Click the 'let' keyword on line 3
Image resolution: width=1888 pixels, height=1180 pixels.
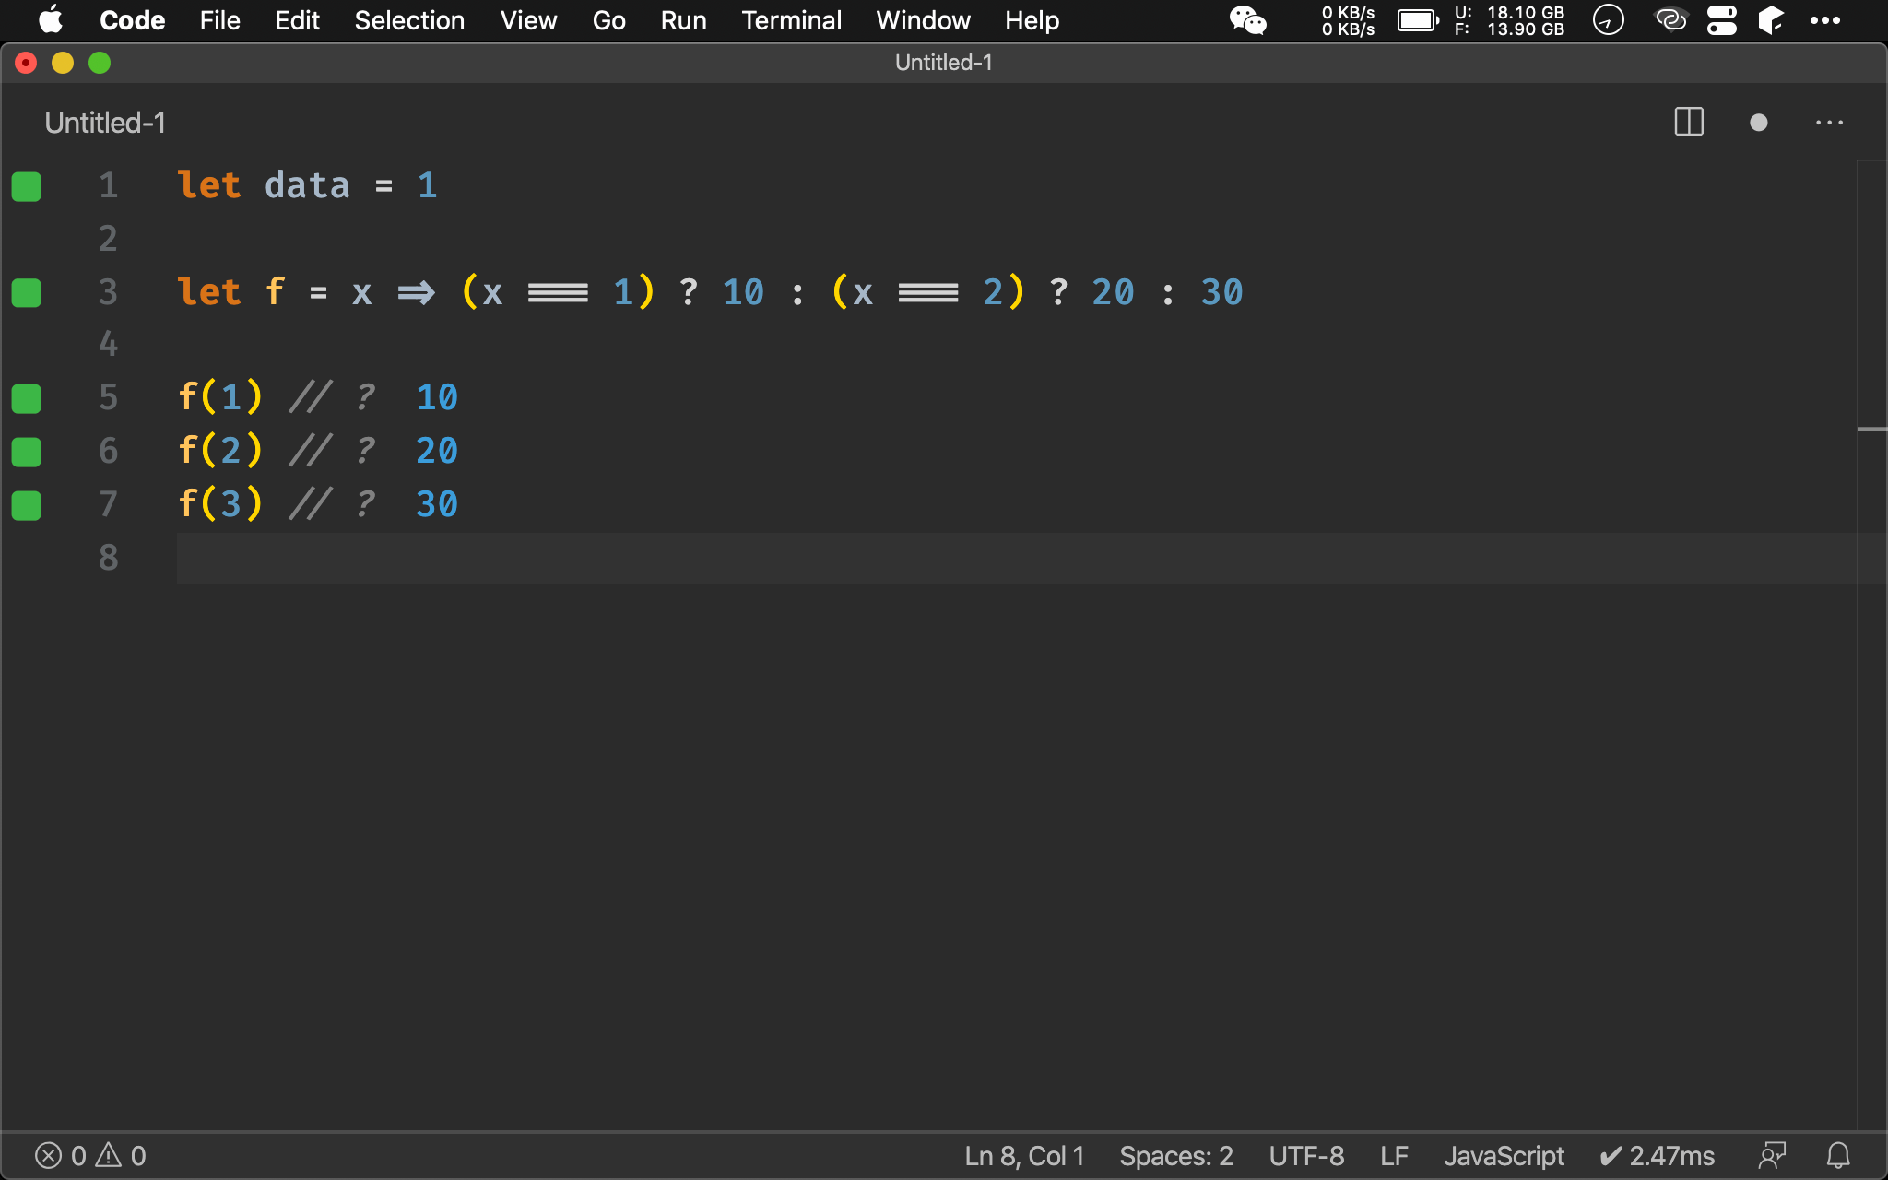[209, 292]
